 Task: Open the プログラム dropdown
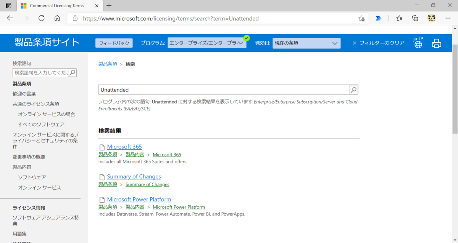coord(206,43)
